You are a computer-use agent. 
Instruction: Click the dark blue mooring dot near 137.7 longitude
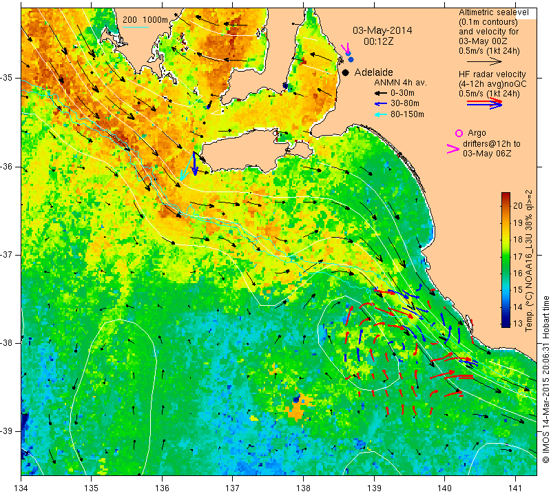[285, 86]
